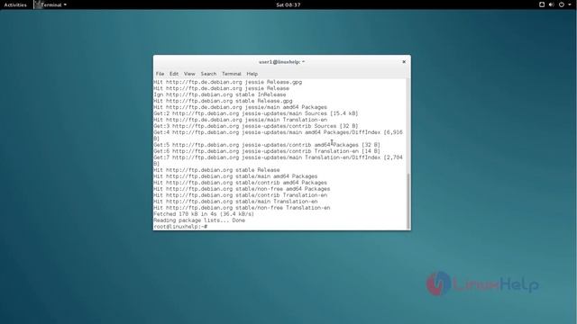
Task: Expand the system menu arrow at top right
Action: [x=569, y=4]
